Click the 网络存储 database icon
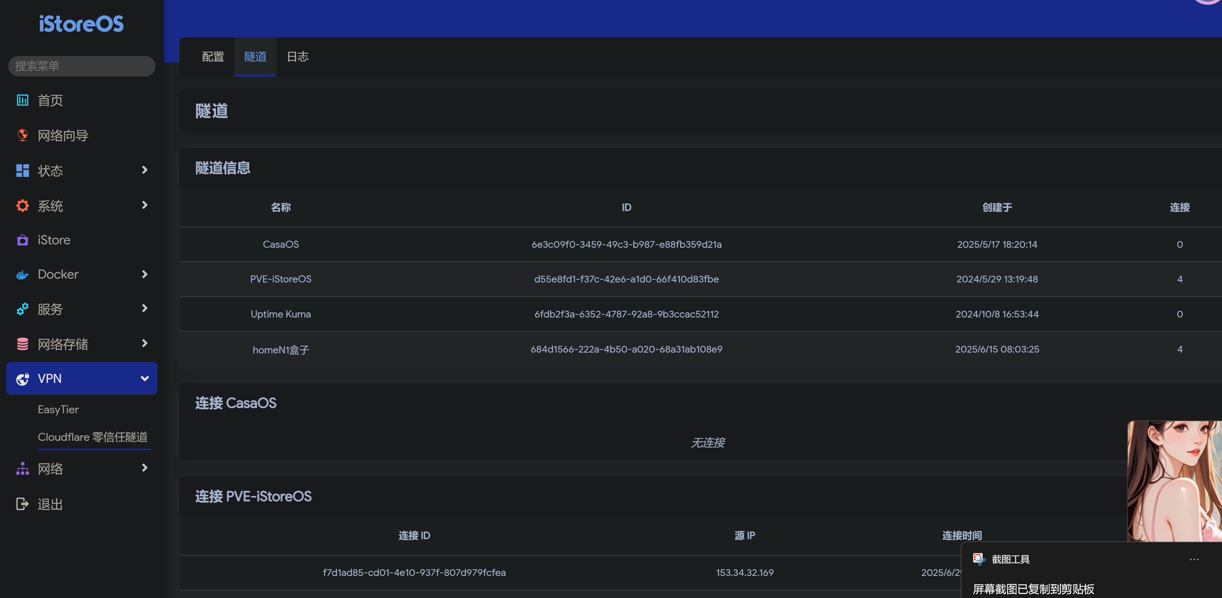The image size is (1222, 598). click(22, 344)
